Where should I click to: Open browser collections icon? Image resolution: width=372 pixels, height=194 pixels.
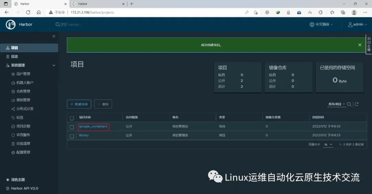tap(343, 12)
